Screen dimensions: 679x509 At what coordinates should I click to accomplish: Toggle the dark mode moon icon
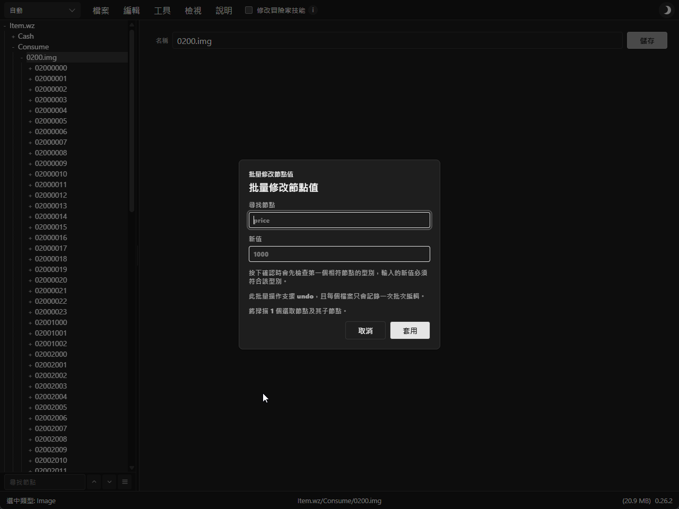(666, 10)
